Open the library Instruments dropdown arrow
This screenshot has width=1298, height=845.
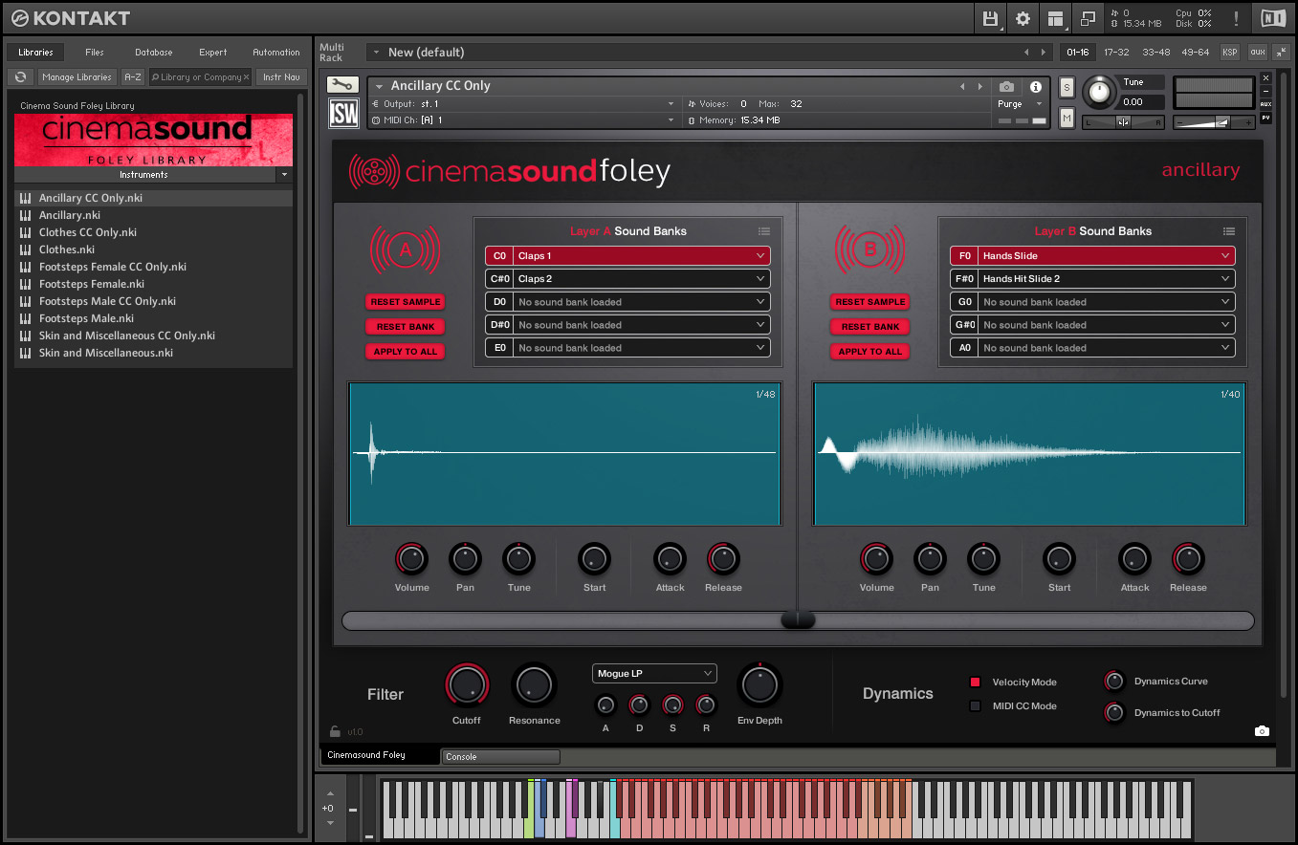284,175
